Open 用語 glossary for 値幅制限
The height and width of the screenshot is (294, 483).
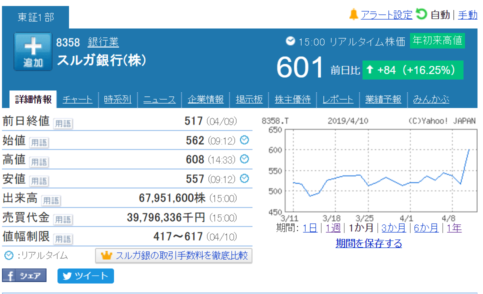pos(63,239)
